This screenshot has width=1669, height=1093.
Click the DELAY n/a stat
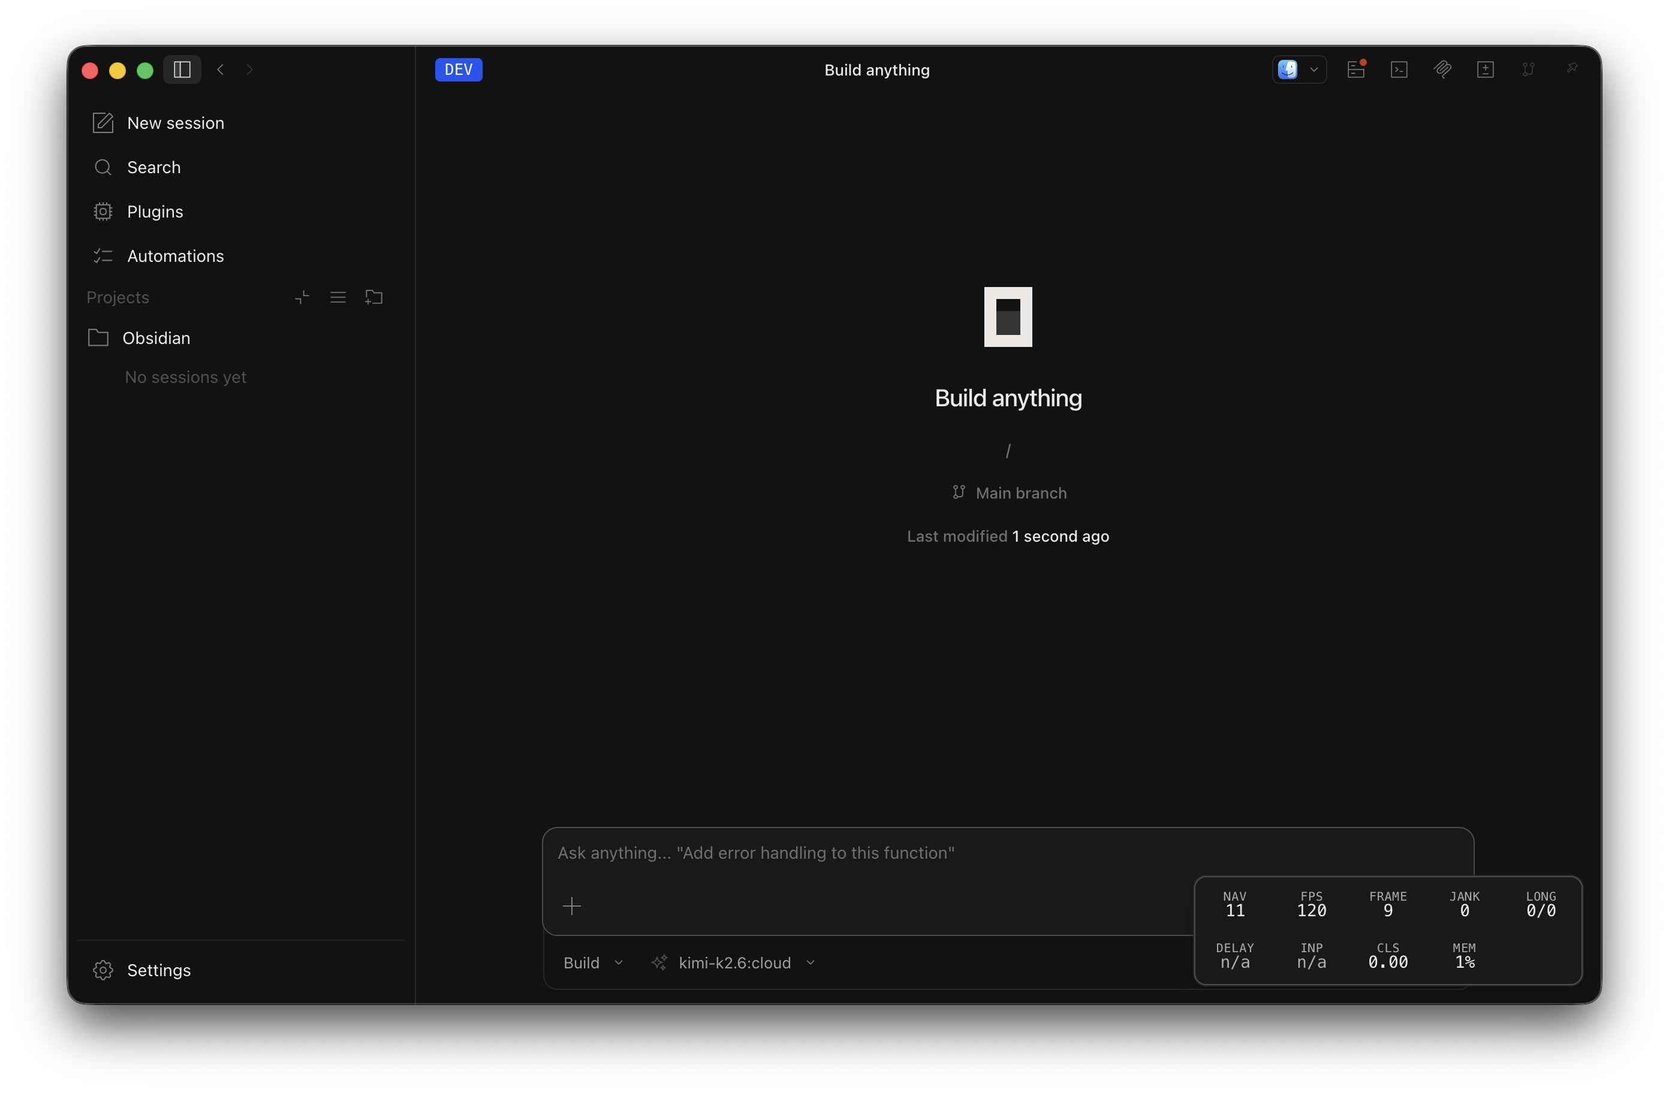pyautogui.click(x=1235, y=956)
